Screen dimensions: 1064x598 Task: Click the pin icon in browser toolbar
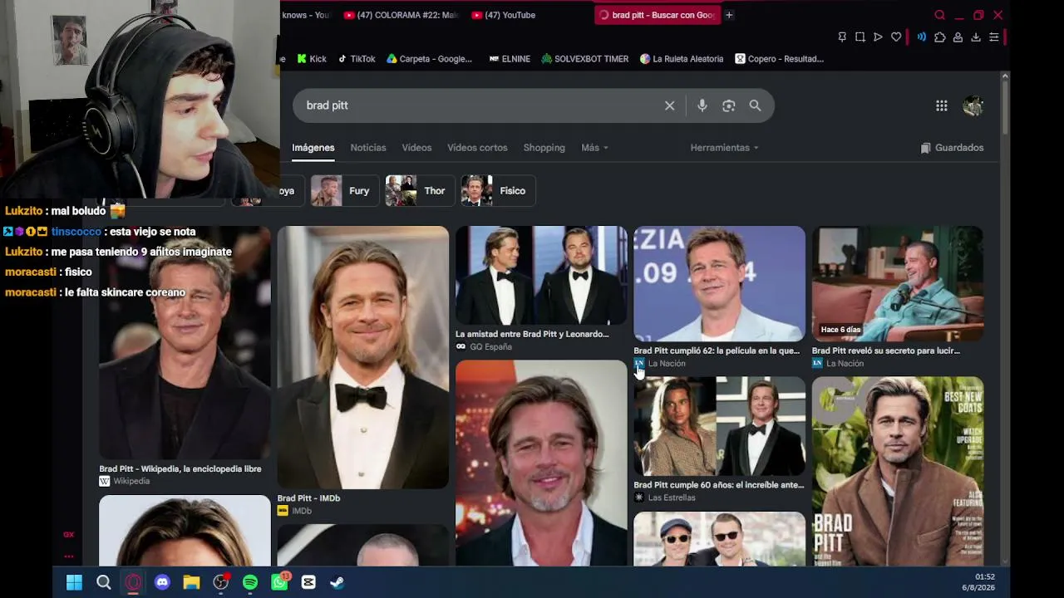click(x=842, y=37)
